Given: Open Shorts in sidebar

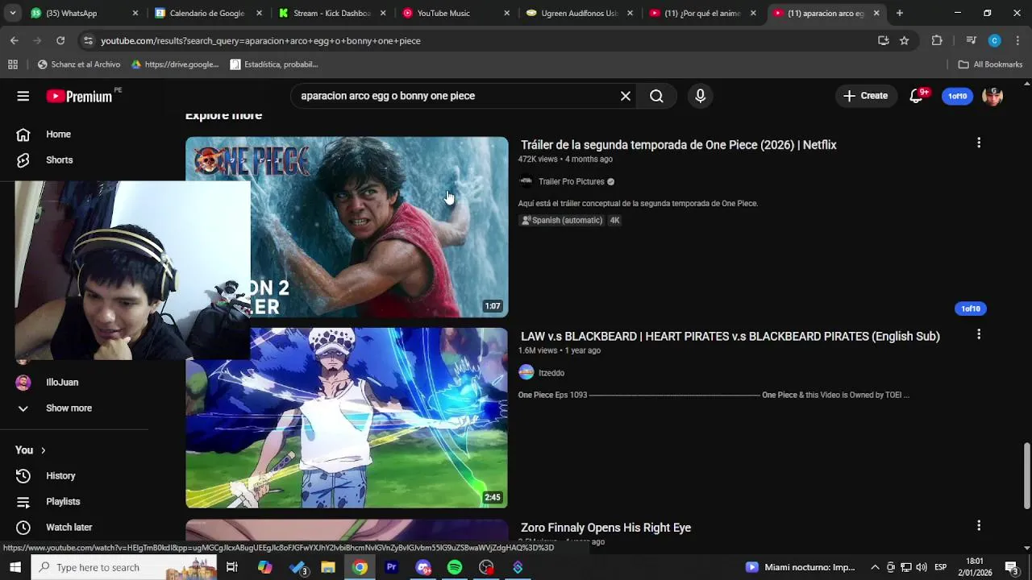Looking at the screenshot, I should tap(59, 160).
